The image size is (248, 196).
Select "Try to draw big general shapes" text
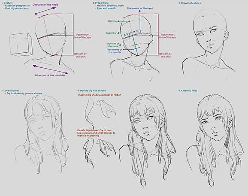tap(24, 93)
